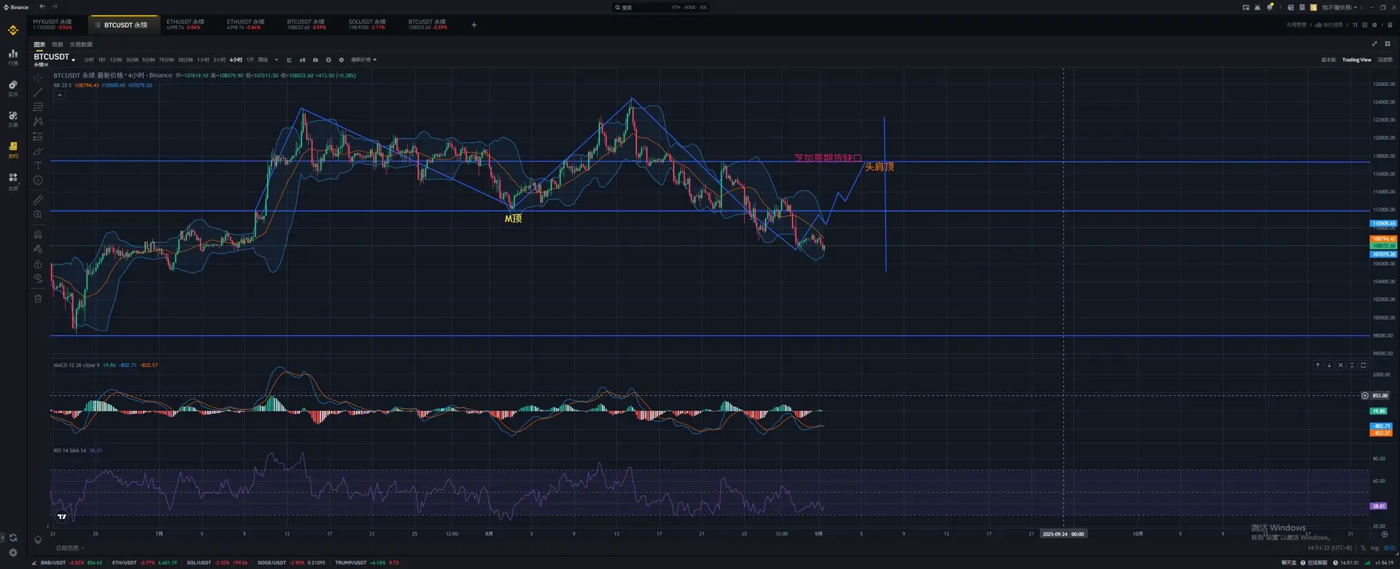Open 布局管理 layout management
Screen dimensions: 1400x569
1296,25
